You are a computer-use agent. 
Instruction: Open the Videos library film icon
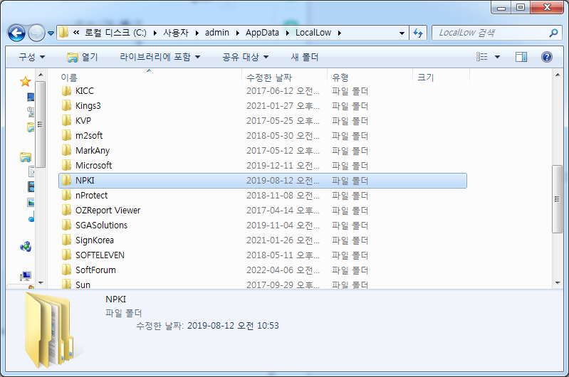[x=31, y=186]
